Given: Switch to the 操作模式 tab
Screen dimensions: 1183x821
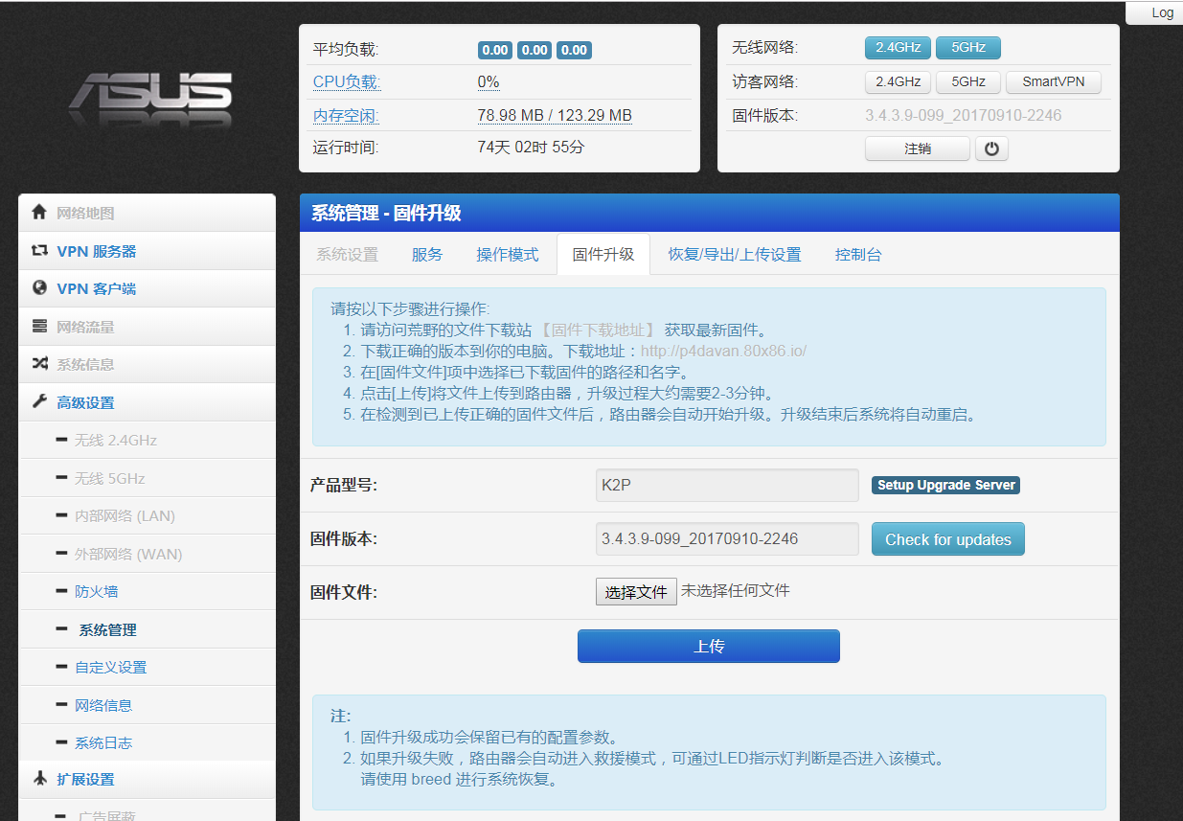Looking at the screenshot, I should (x=508, y=254).
